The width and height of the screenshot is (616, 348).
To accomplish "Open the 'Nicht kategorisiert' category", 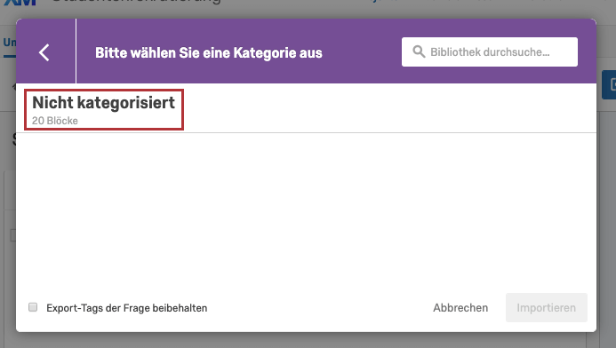I will (x=104, y=109).
